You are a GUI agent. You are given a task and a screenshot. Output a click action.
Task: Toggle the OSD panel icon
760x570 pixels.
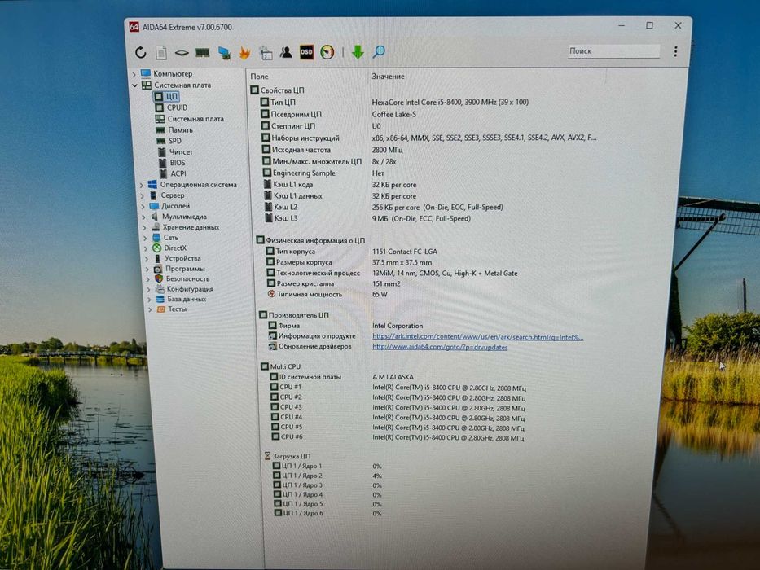click(x=306, y=52)
